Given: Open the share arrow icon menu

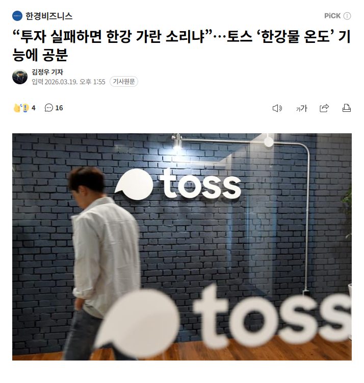Looking at the screenshot, I should [324, 108].
